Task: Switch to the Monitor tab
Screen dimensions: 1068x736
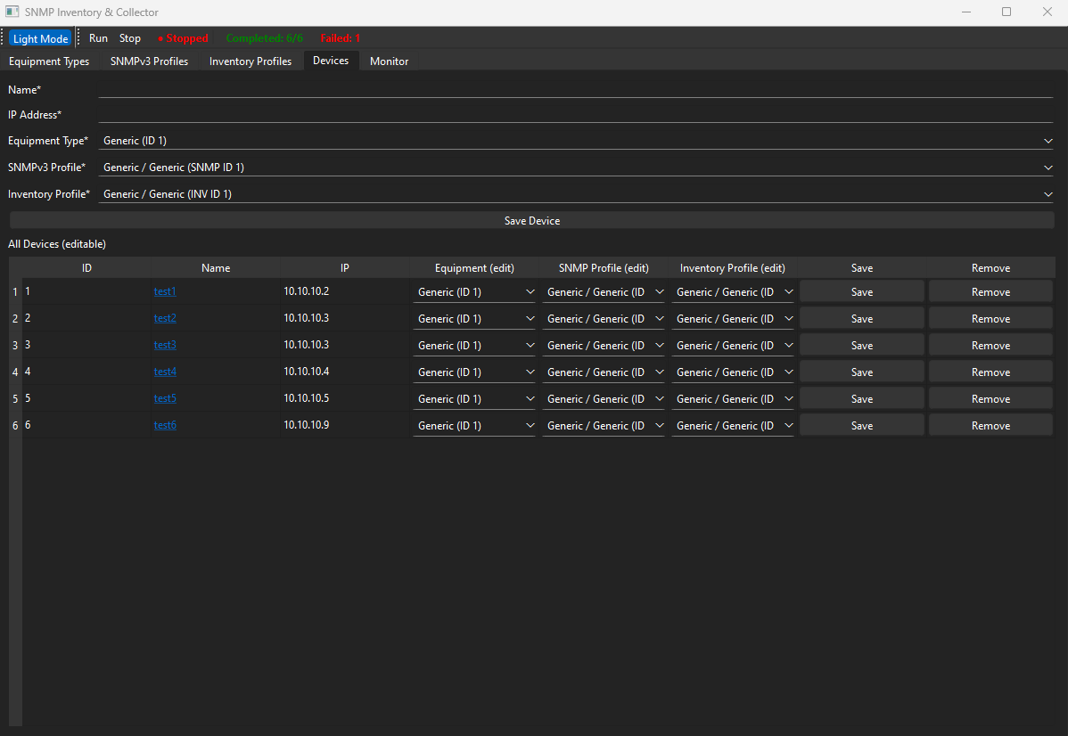Action: (x=389, y=61)
